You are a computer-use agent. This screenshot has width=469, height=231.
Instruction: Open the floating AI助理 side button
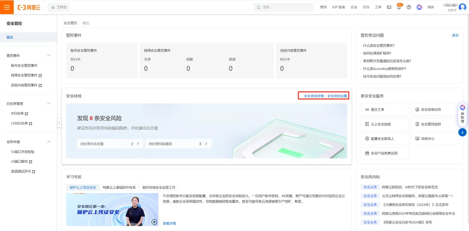coord(462,114)
